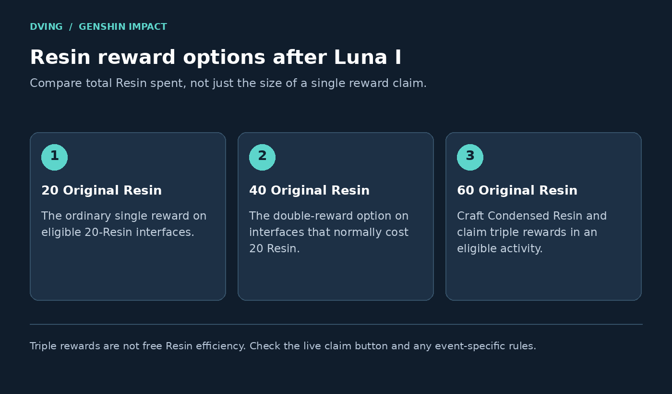Click the triple rewards footer note

283,346
